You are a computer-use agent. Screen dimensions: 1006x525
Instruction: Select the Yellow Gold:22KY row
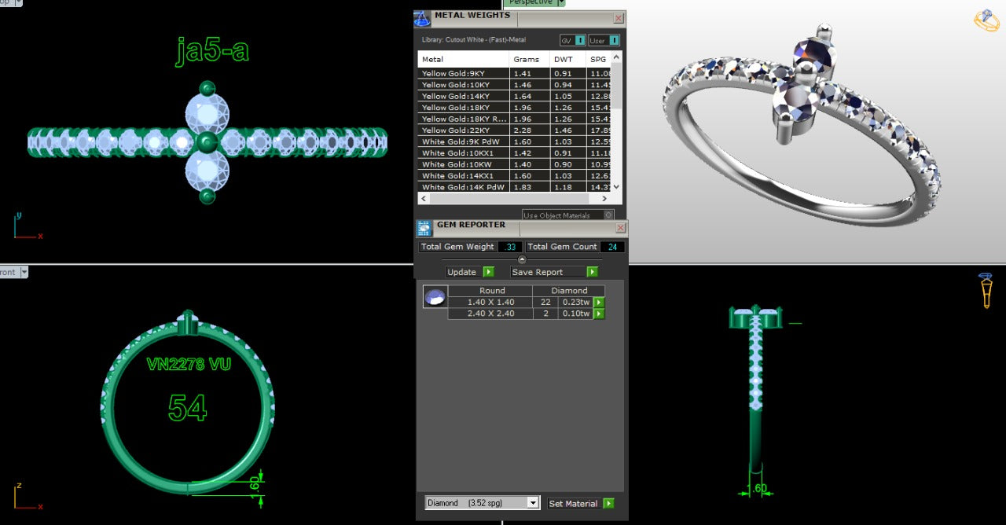515,130
